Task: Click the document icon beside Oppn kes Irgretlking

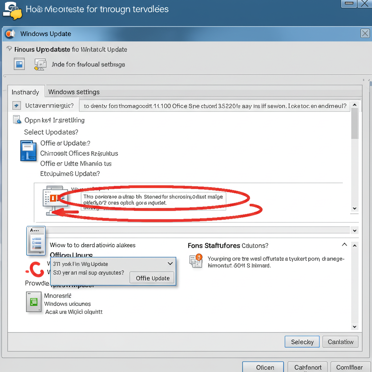Action: pos(17,120)
